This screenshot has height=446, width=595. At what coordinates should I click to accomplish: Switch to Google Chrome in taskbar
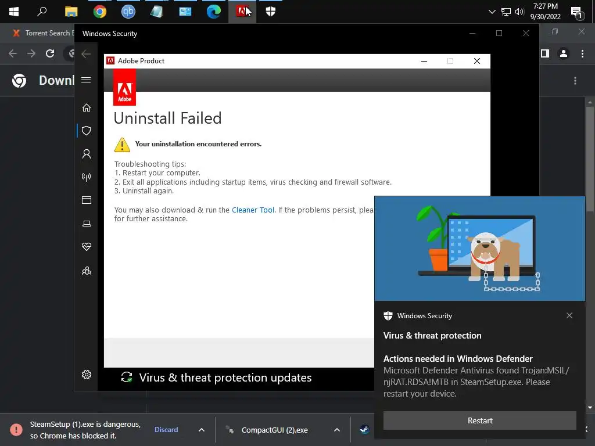[x=100, y=12]
